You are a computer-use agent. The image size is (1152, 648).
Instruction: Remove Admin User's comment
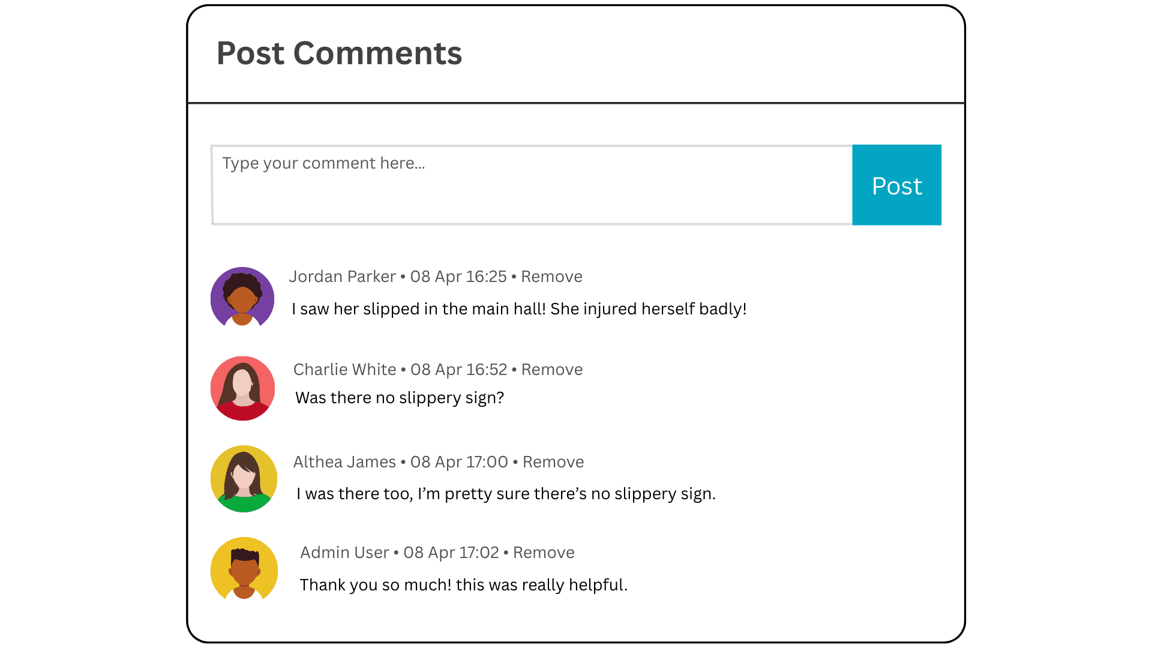544,553
